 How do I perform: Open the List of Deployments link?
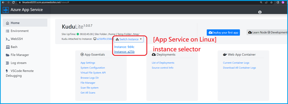pos(163,63)
